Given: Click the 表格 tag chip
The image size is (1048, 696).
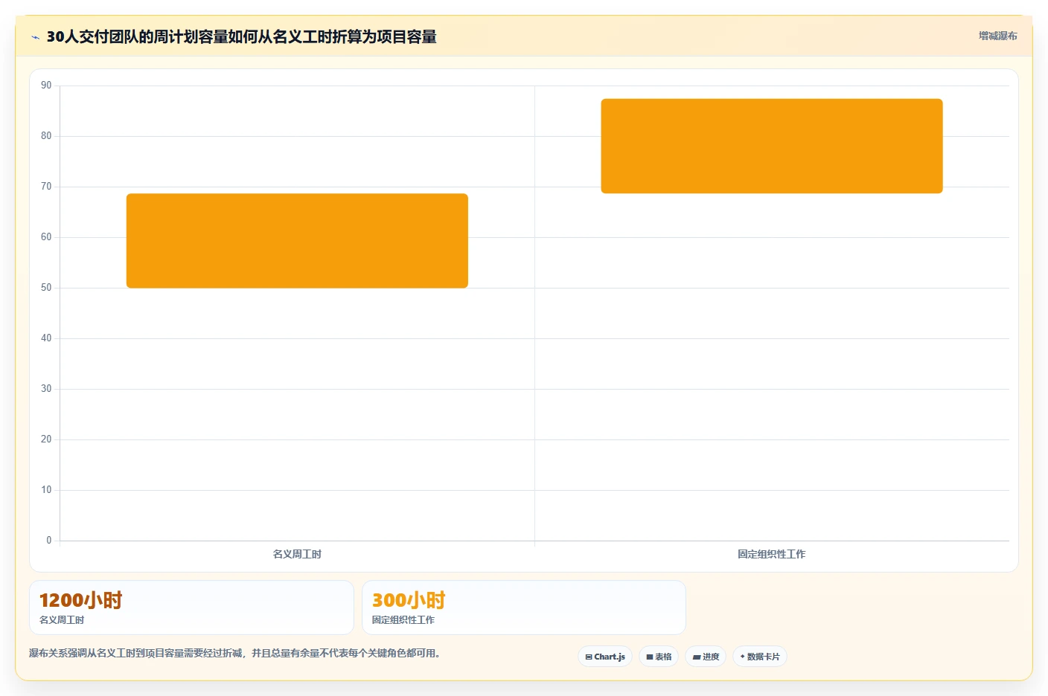Looking at the screenshot, I should [659, 657].
